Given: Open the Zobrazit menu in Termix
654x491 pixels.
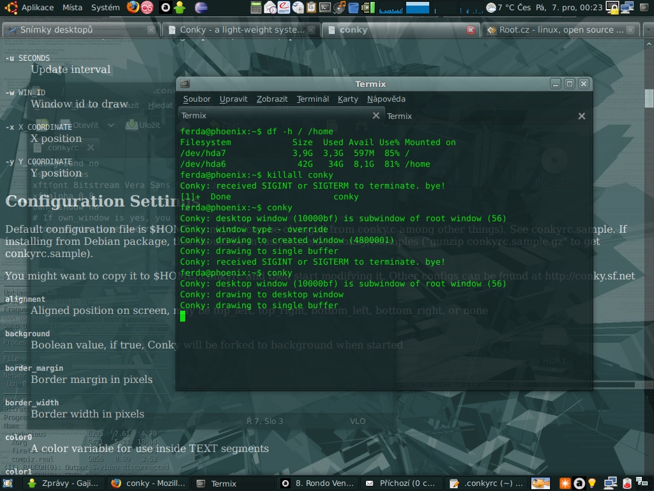Looking at the screenshot, I should [272, 99].
